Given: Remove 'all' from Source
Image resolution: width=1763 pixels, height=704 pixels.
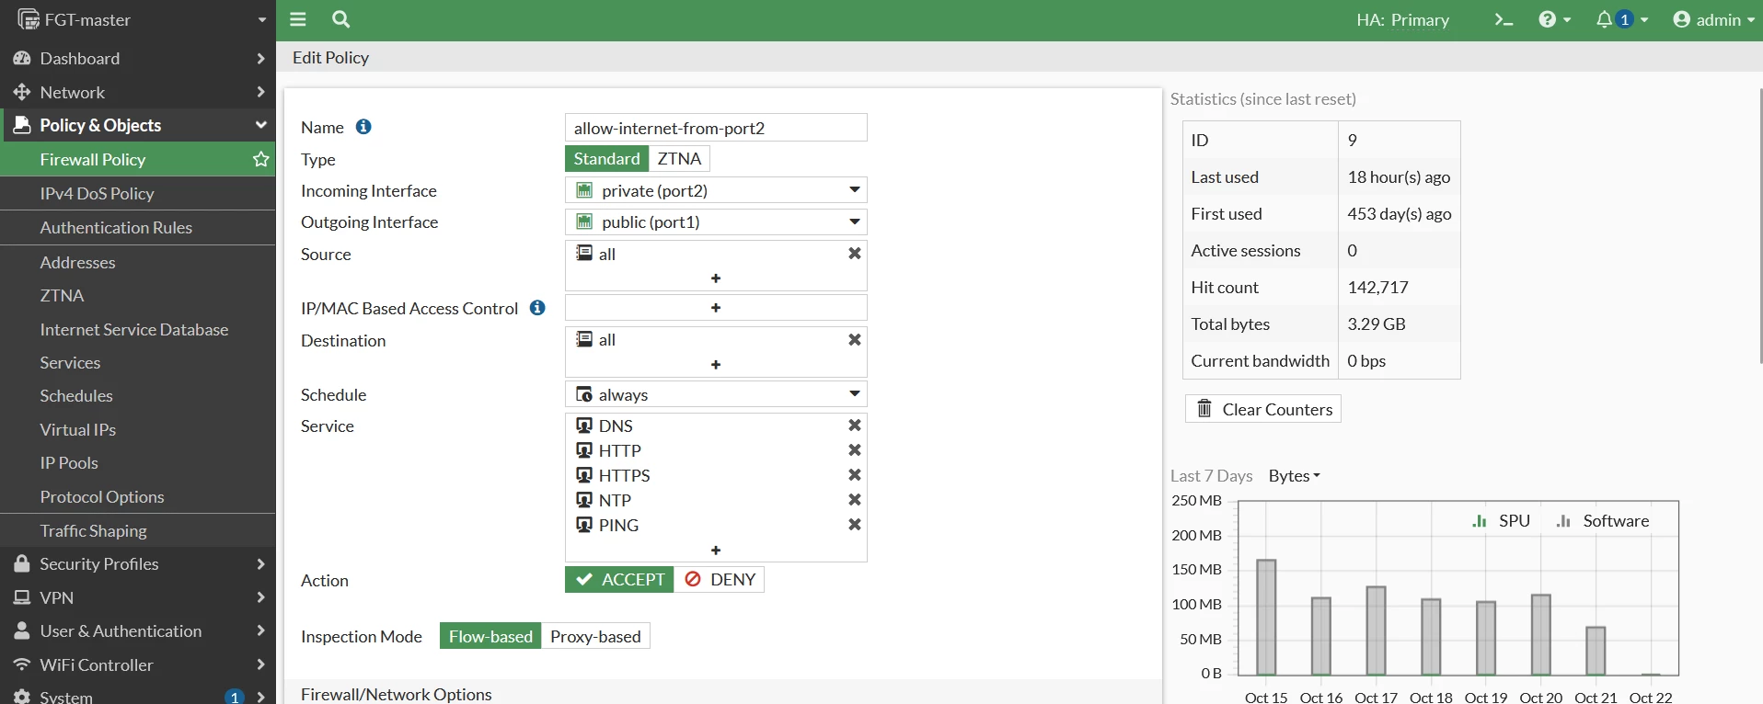Looking at the screenshot, I should coord(855,254).
